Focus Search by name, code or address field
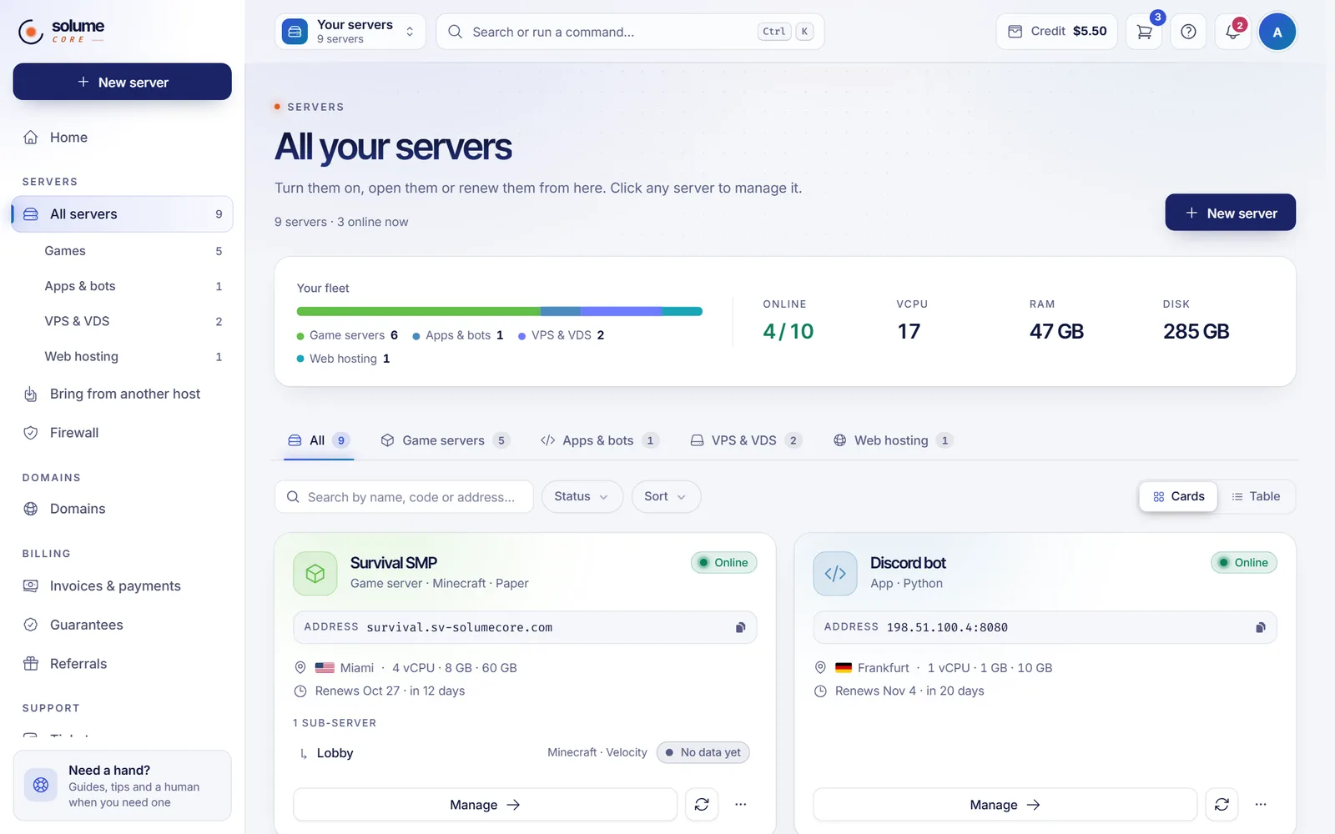The width and height of the screenshot is (1335, 834). (x=404, y=496)
